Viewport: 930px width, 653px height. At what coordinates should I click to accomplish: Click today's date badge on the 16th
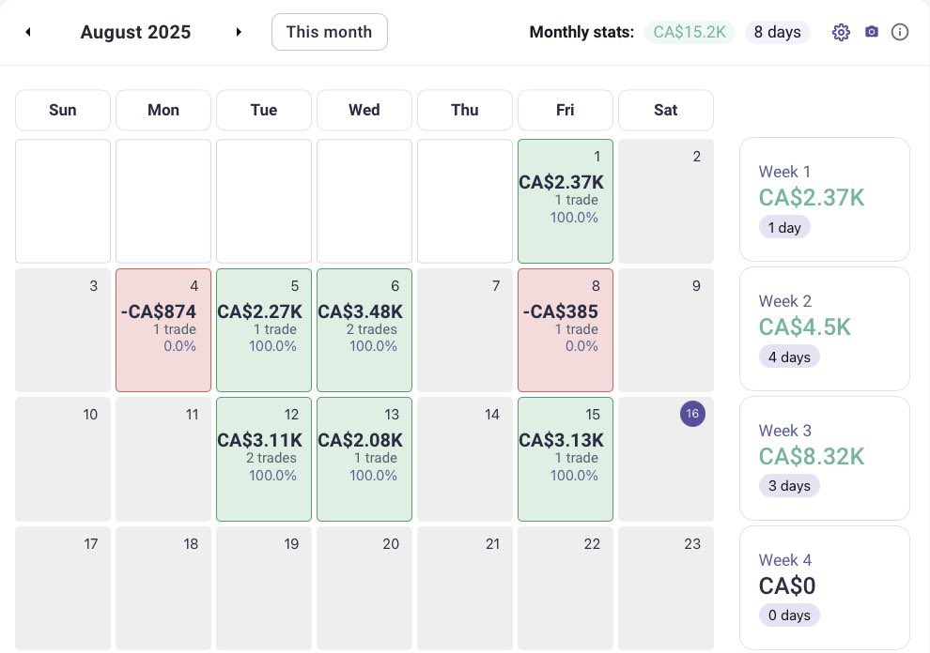tap(692, 413)
